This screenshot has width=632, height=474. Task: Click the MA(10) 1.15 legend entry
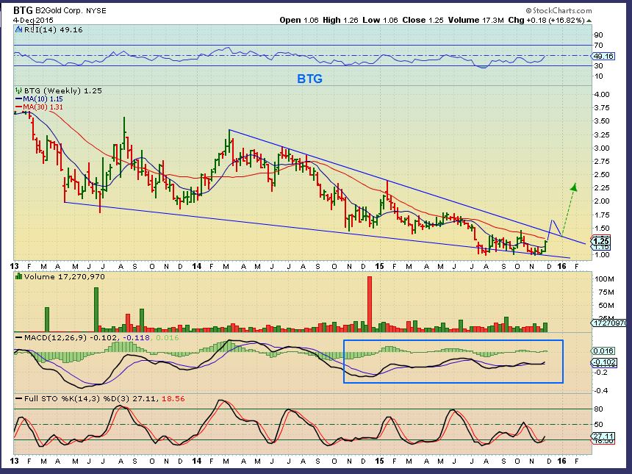click(x=39, y=98)
